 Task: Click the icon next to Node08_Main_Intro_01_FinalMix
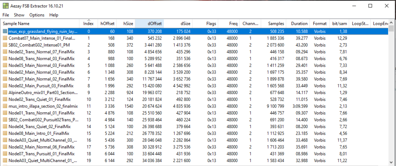[x=5, y=133]
